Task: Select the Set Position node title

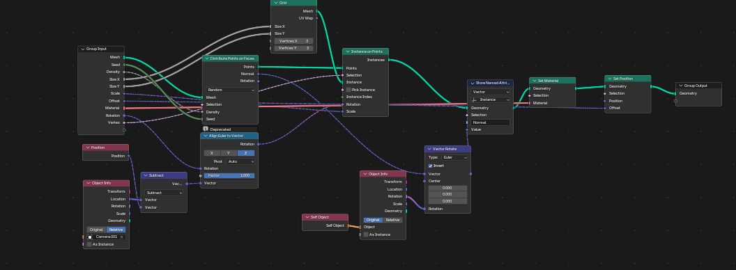Action: tap(623, 78)
